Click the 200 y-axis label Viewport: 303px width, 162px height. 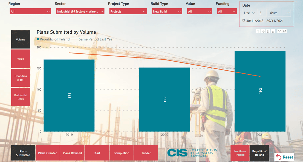pos(39,47)
